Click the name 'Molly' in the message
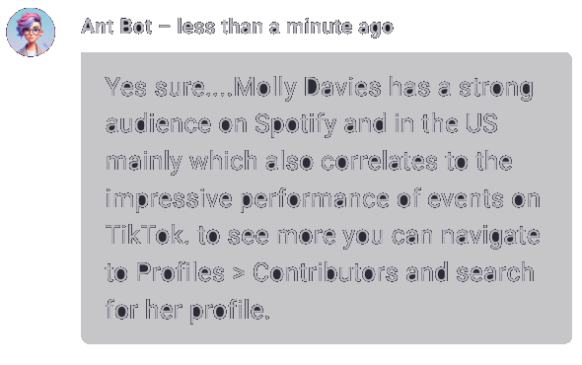Image resolution: width=582 pixels, height=365 pixels. pos(266,89)
